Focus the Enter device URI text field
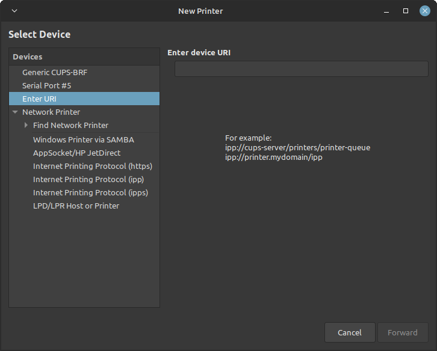The height and width of the screenshot is (351, 437). click(301, 69)
